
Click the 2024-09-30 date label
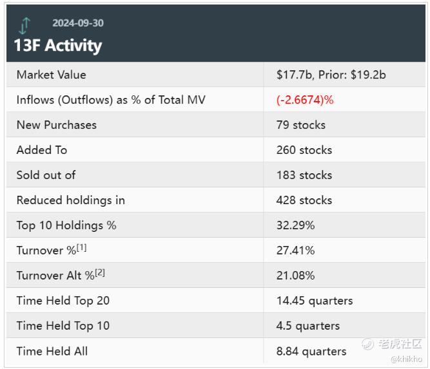click(x=78, y=23)
